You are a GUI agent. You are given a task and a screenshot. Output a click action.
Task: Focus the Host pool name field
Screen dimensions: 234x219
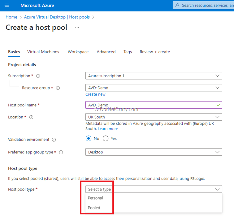154,105
